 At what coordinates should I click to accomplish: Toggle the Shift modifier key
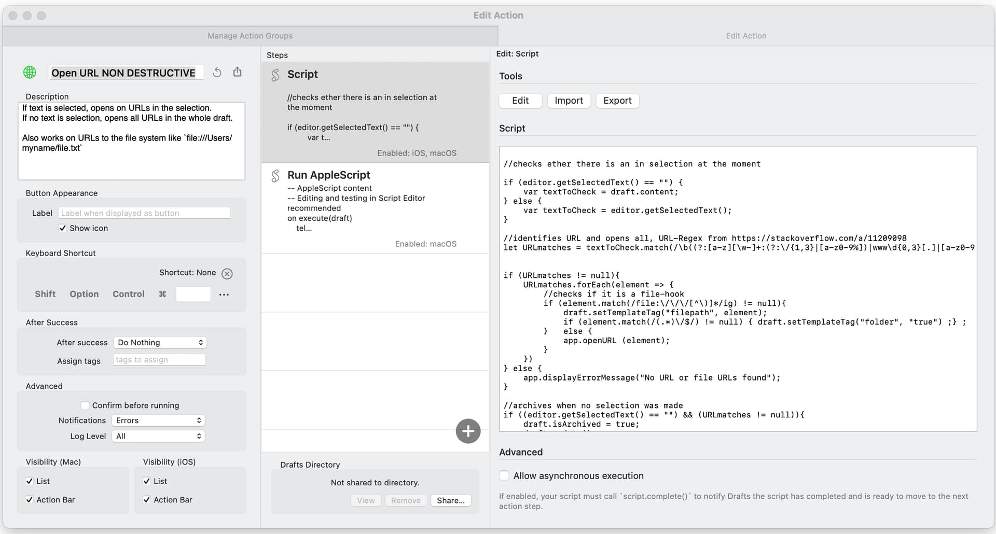pos(45,294)
